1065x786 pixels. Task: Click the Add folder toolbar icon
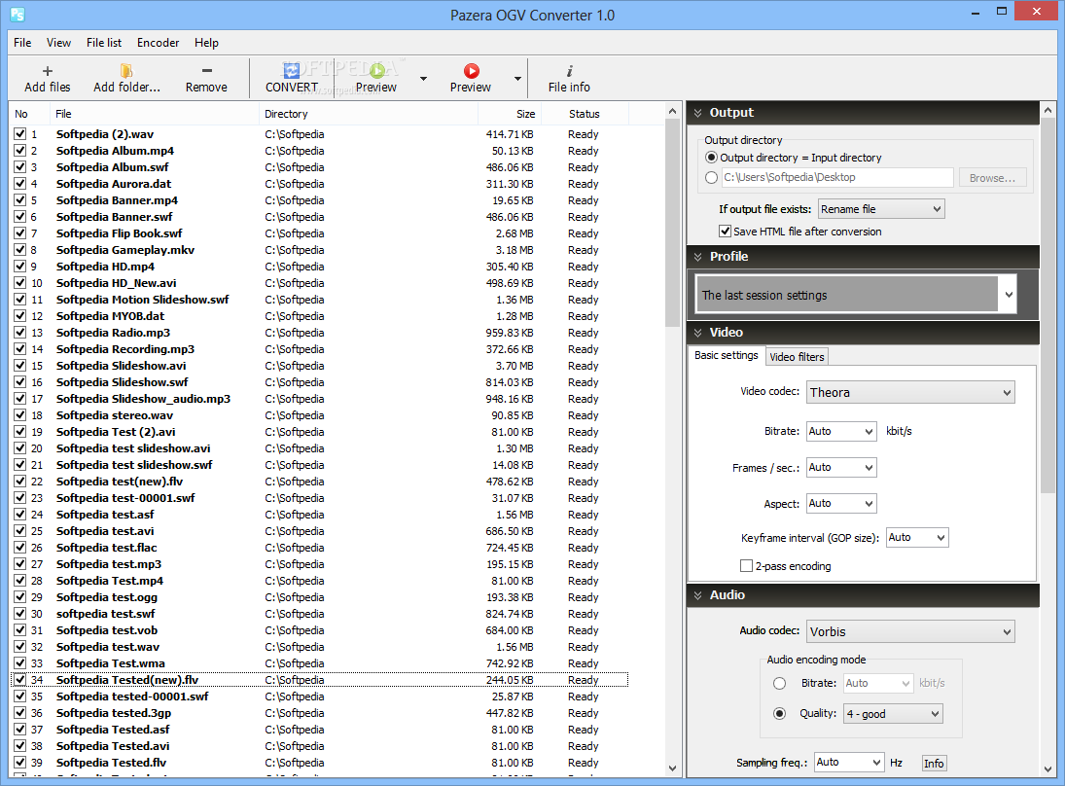coord(126,71)
